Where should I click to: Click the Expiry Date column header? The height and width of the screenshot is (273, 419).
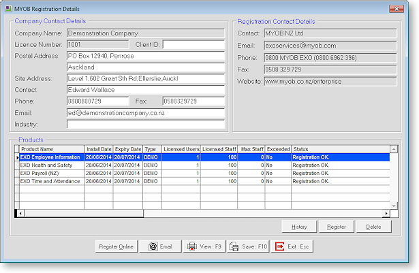point(127,149)
